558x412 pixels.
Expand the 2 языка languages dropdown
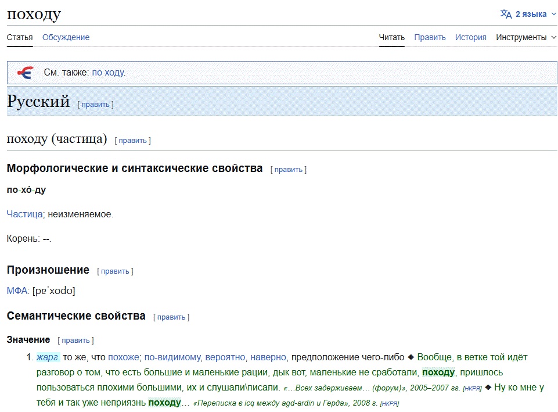pos(528,14)
